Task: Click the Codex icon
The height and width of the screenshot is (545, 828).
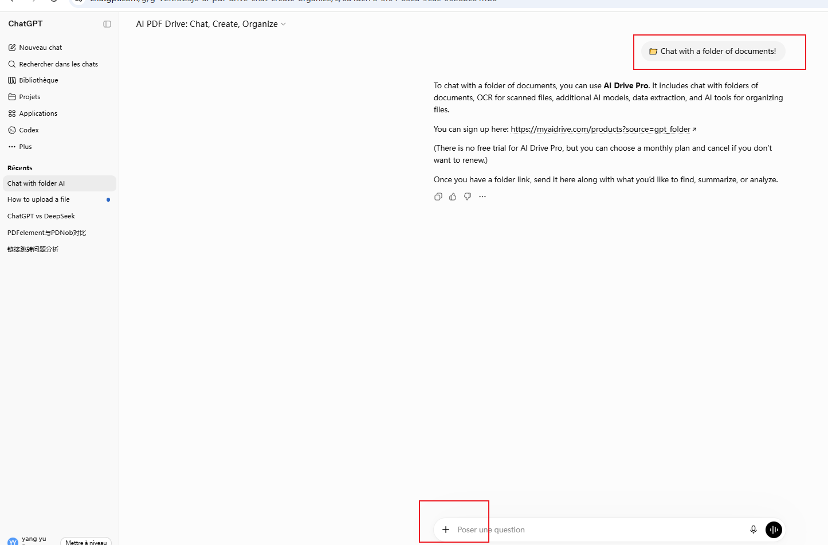Action: pyautogui.click(x=12, y=130)
